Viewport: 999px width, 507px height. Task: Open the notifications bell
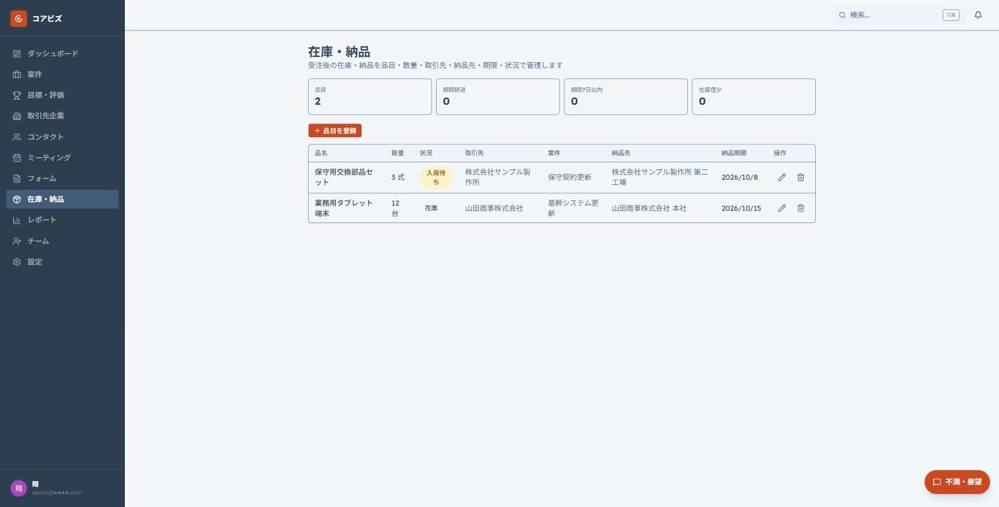pyautogui.click(x=978, y=15)
